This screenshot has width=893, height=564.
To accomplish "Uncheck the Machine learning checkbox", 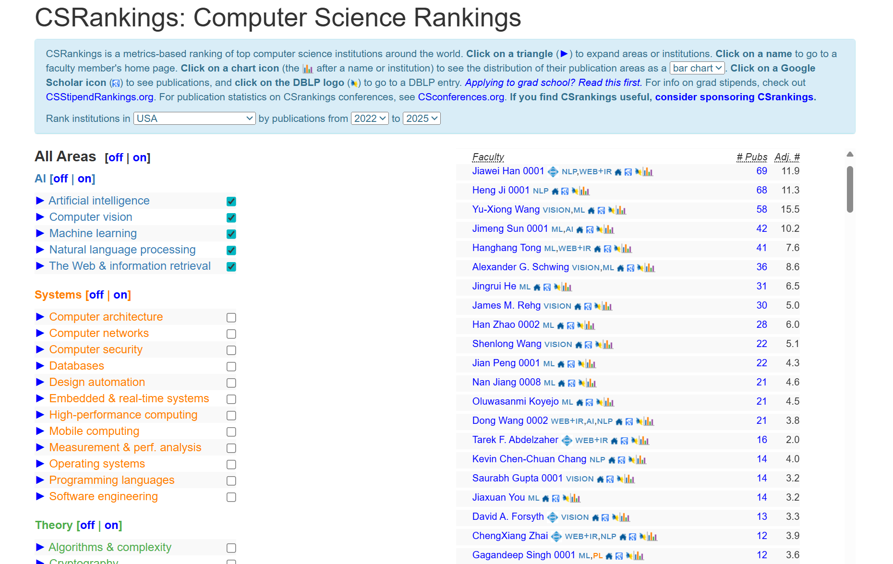I will click(x=231, y=234).
